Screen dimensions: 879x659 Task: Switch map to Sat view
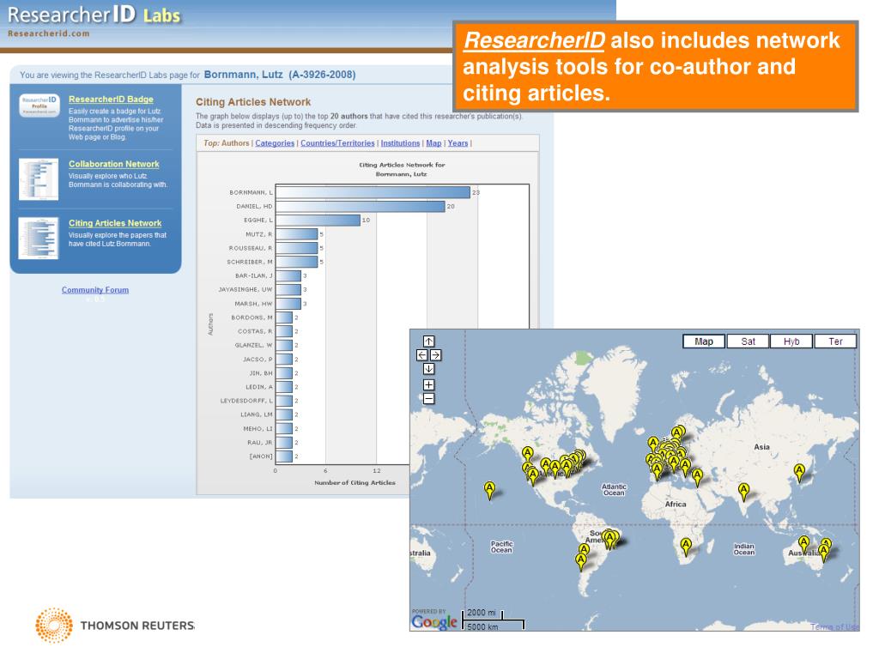point(748,342)
